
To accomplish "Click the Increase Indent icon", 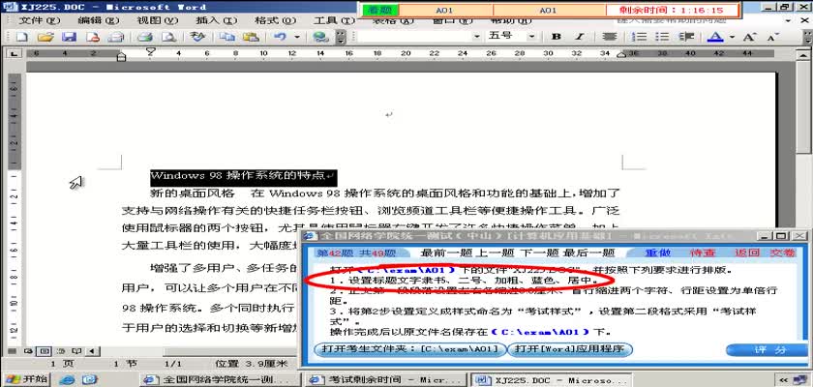I will click(x=686, y=37).
